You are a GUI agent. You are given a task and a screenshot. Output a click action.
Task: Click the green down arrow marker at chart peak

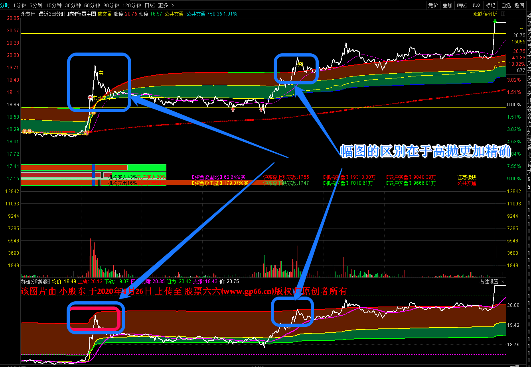tap(495, 20)
